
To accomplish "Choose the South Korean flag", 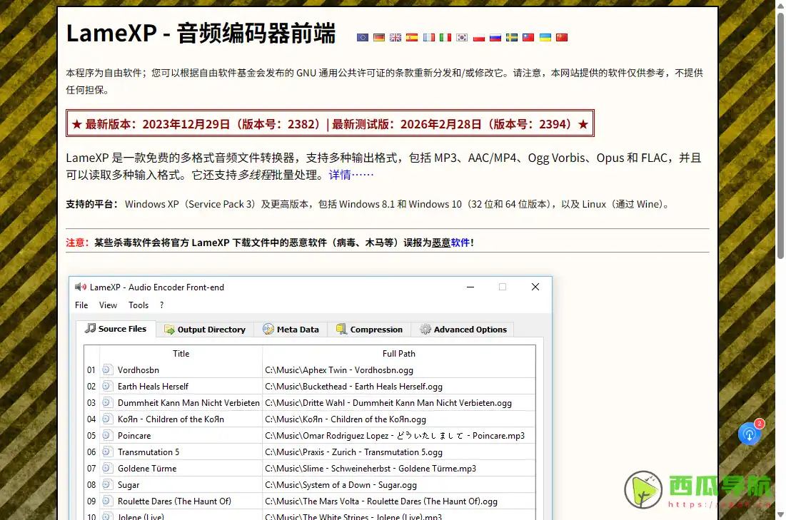I will (x=462, y=38).
